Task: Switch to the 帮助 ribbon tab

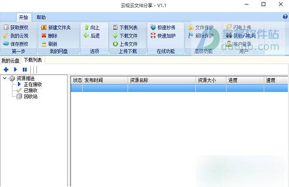Action: point(41,17)
